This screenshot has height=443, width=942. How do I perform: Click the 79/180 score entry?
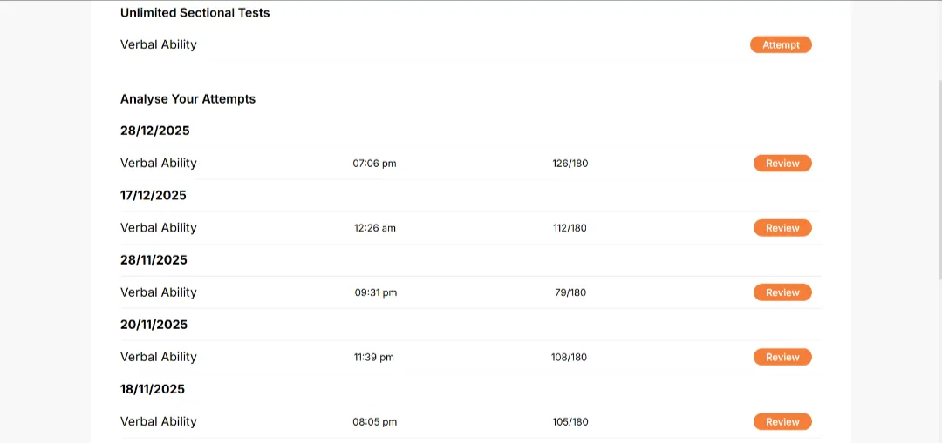[x=570, y=292]
